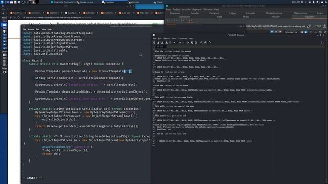Select Repeater request tab 5
This screenshot has width=328, height=184.
click(190, 20)
